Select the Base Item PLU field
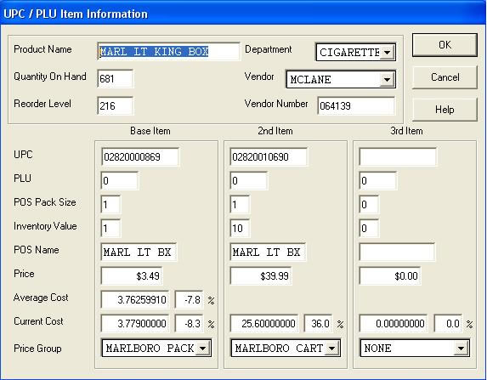This screenshot has width=487, height=380. [x=120, y=180]
